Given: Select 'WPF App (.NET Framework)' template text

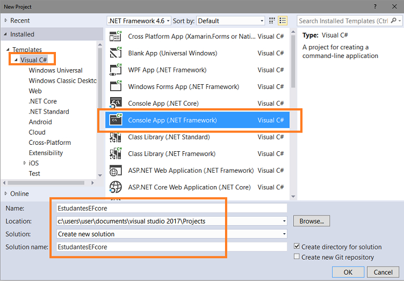Looking at the screenshot, I should pos(167,70).
